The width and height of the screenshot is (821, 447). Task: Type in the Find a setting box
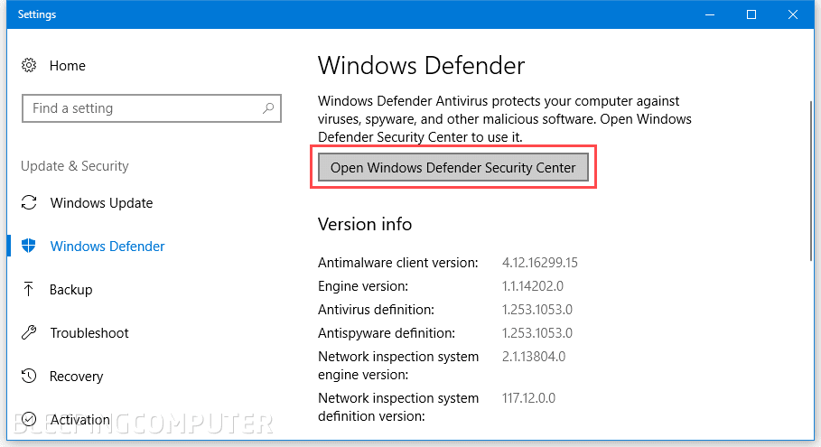(x=140, y=108)
